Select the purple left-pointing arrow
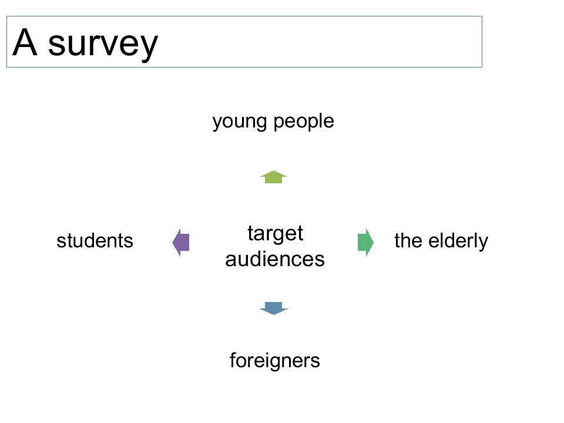The height and width of the screenshot is (423, 564). tap(181, 243)
